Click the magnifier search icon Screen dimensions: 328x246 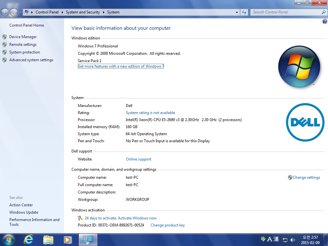point(324,12)
